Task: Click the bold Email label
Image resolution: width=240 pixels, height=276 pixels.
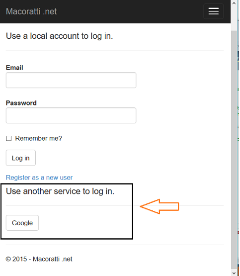Action: click(x=14, y=68)
